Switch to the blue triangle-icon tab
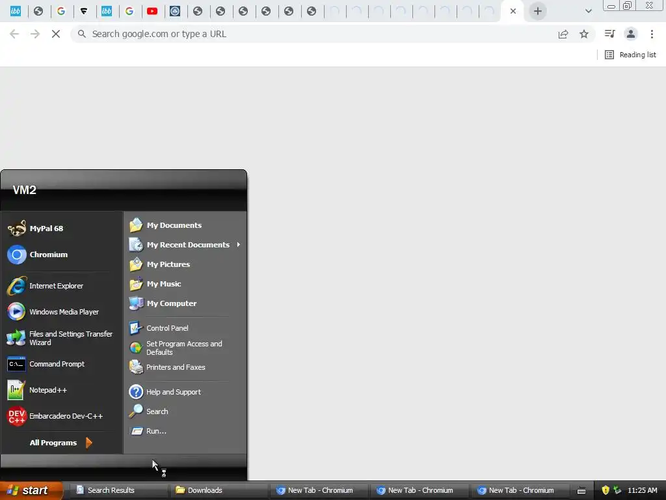The height and width of the screenshot is (500, 666). pos(175,12)
